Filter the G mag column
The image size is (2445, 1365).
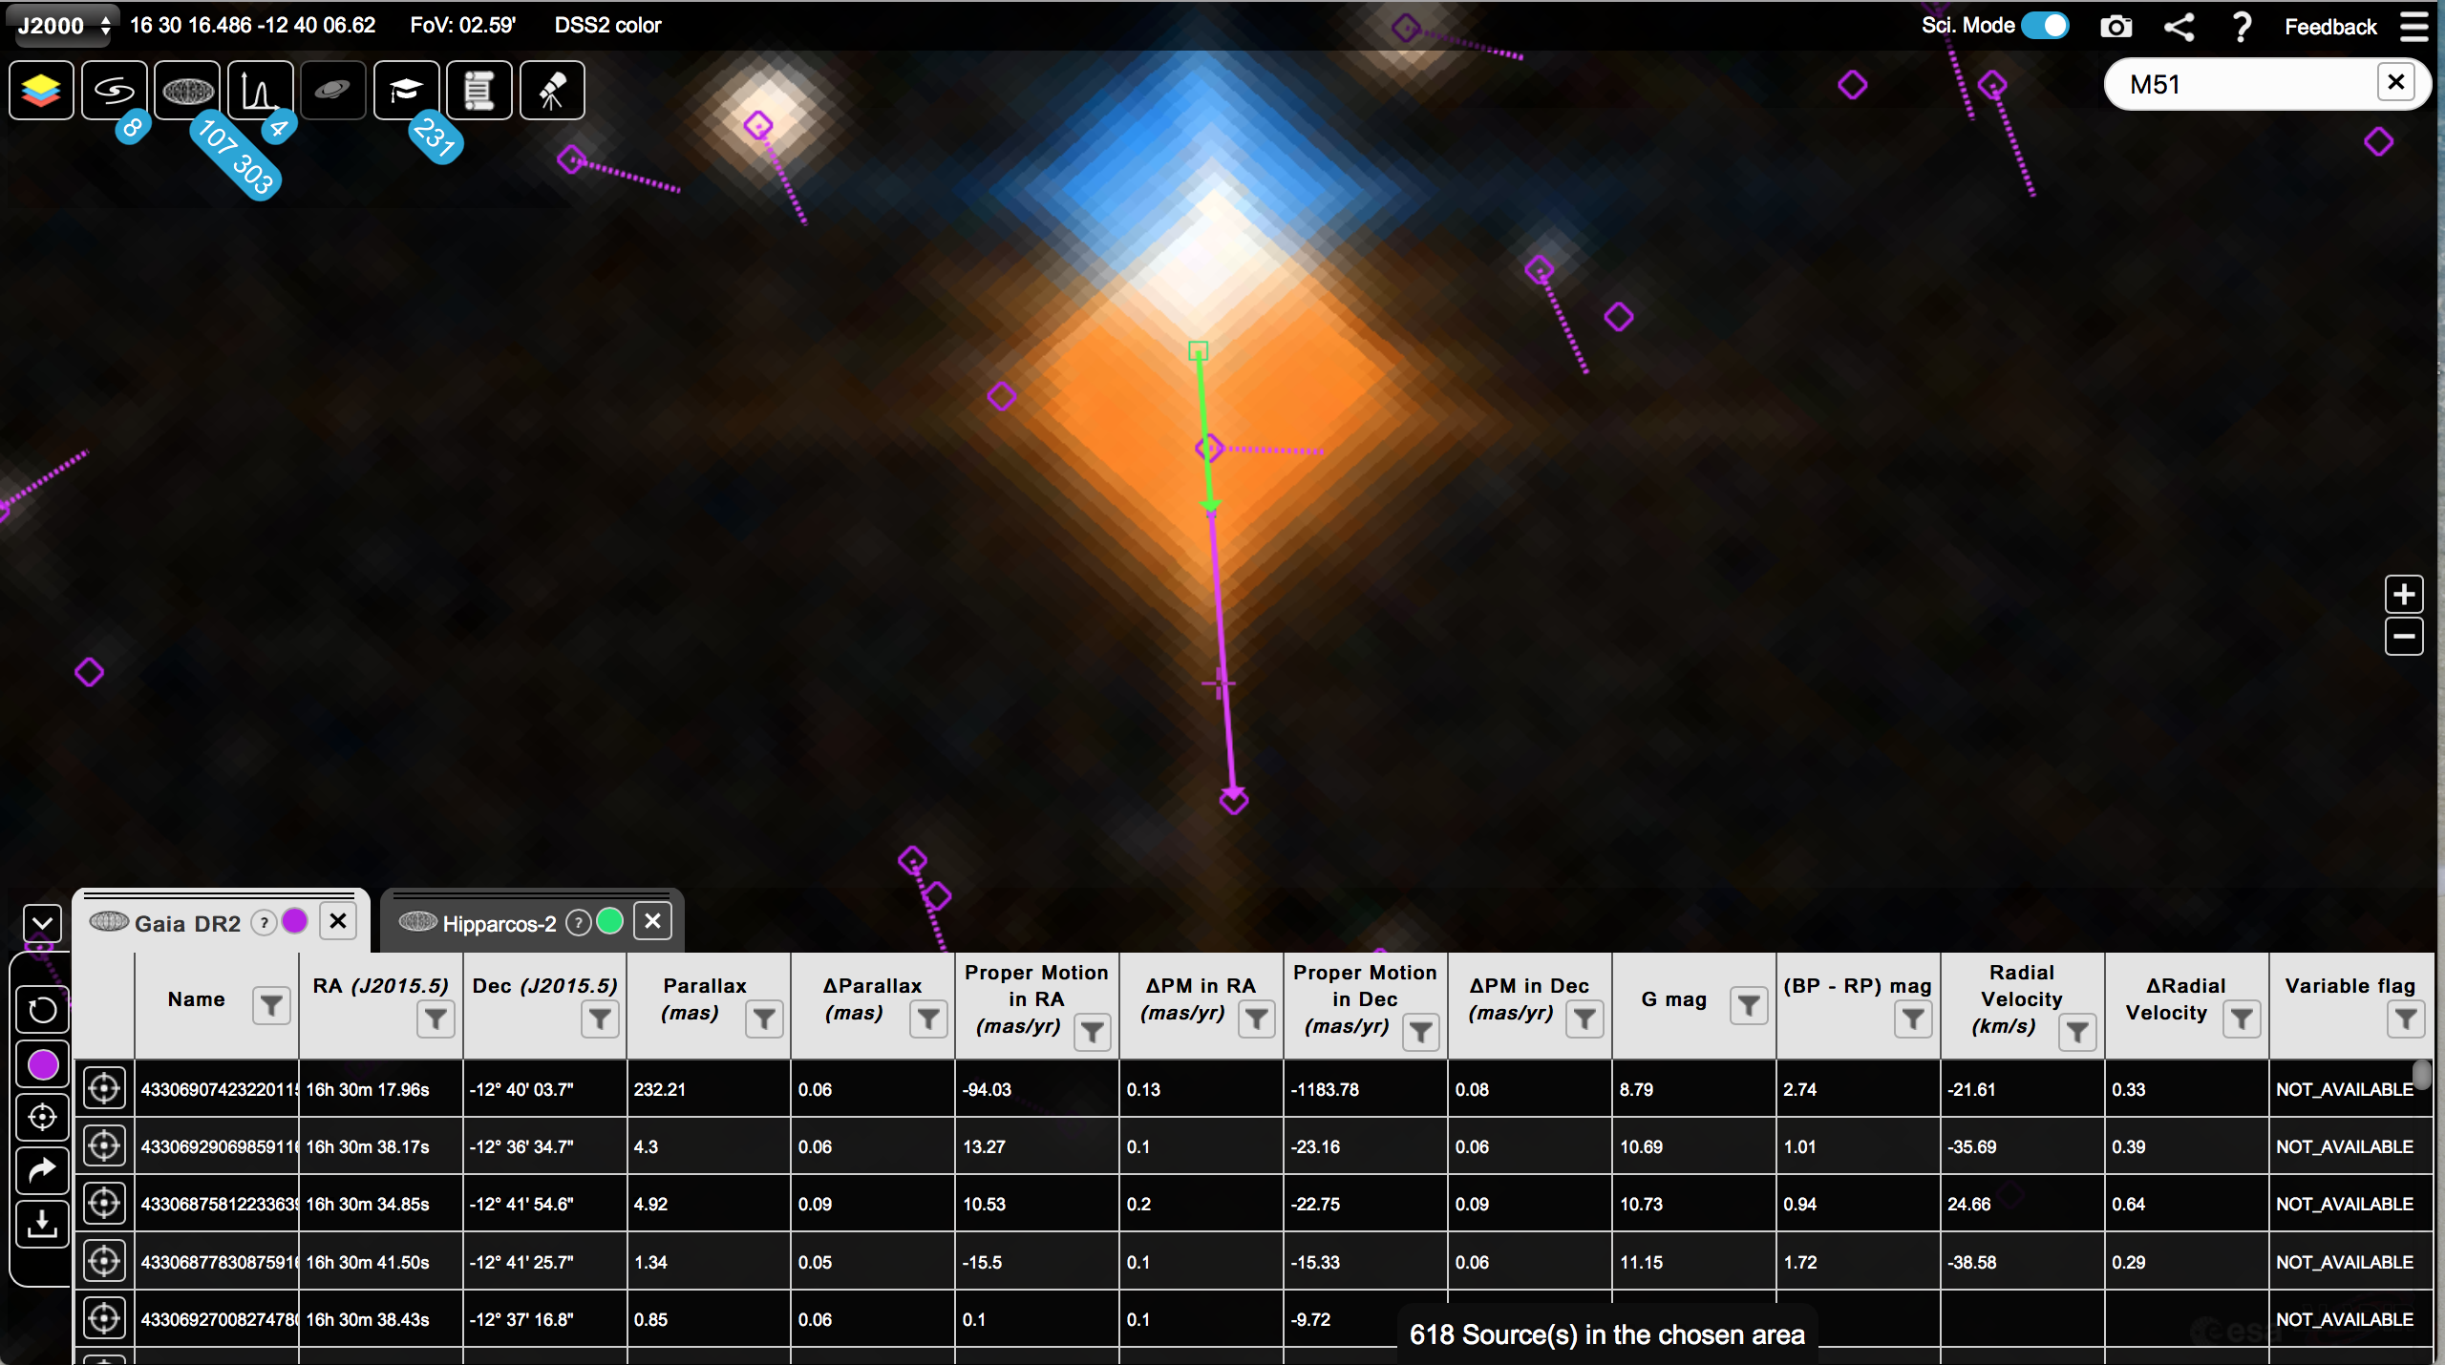[x=1749, y=1005]
